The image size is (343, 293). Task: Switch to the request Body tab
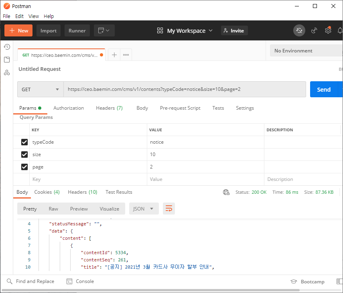tap(142, 108)
